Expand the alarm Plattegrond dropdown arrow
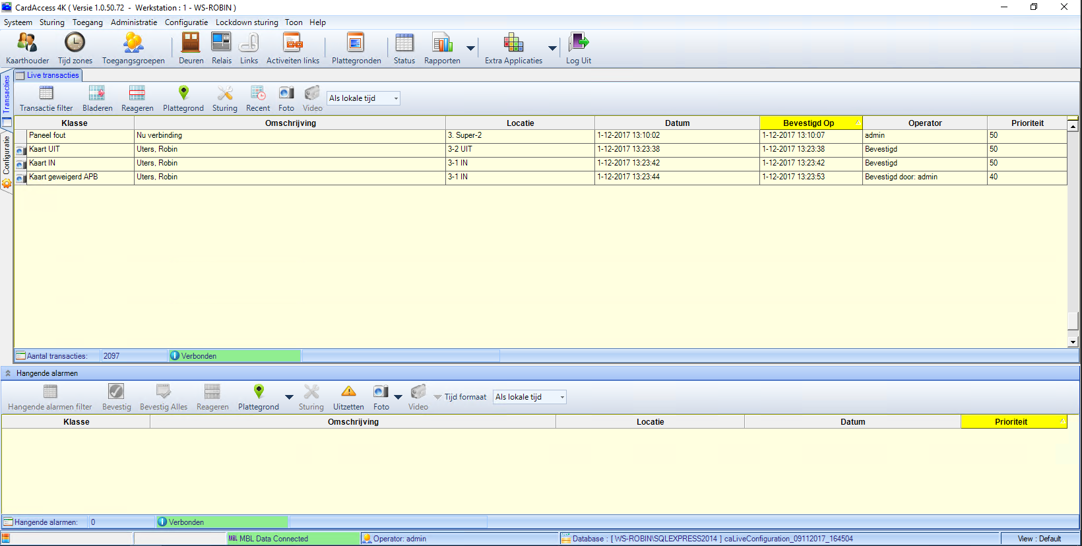This screenshot has width=1082, height=546. pyautogui.click(x=289, y=397)
